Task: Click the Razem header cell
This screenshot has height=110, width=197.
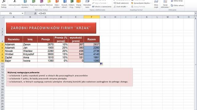Action: click(92, 39)
